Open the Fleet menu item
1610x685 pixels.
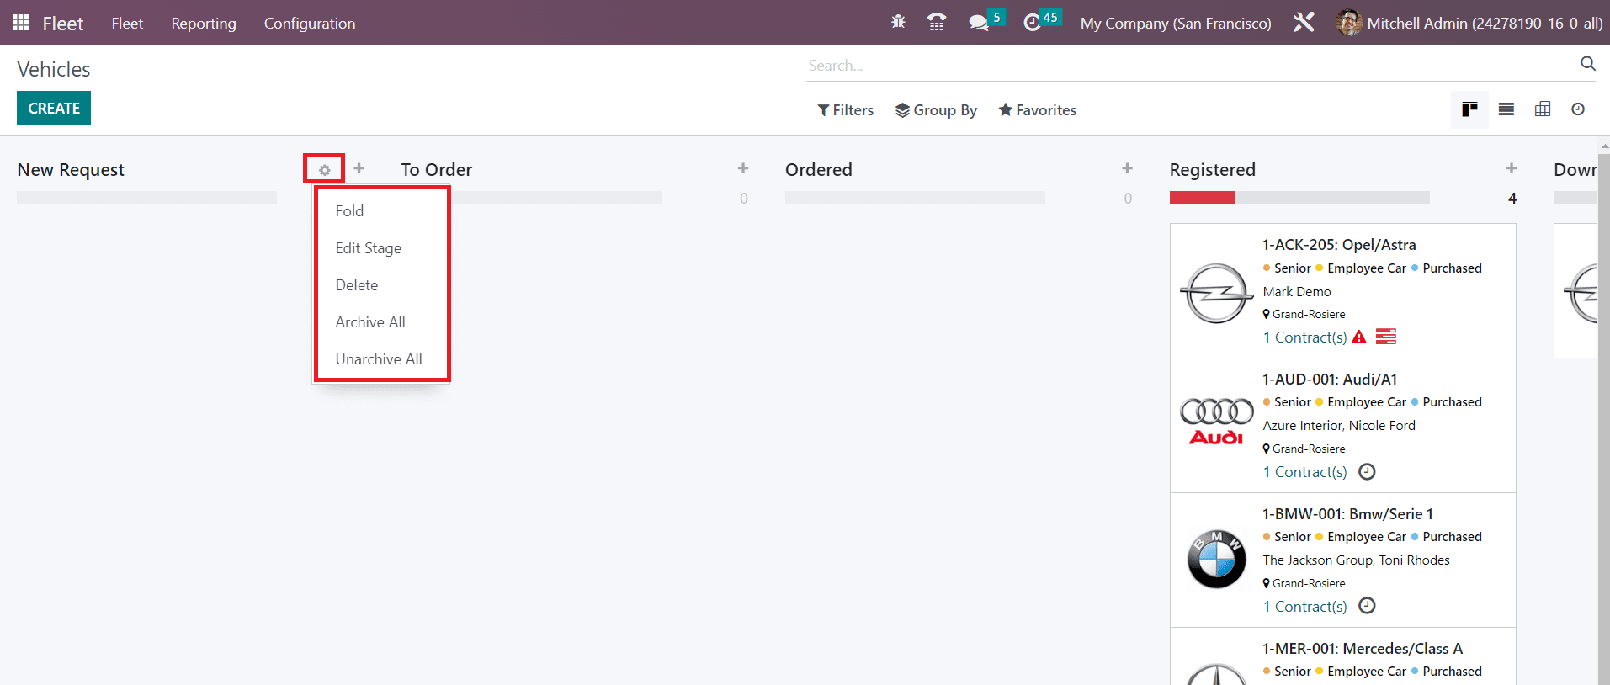coord(127,24)
